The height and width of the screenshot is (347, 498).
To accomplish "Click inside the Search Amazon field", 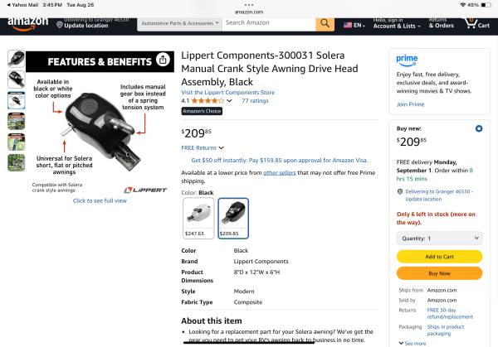I will click(x=269, y=23).
